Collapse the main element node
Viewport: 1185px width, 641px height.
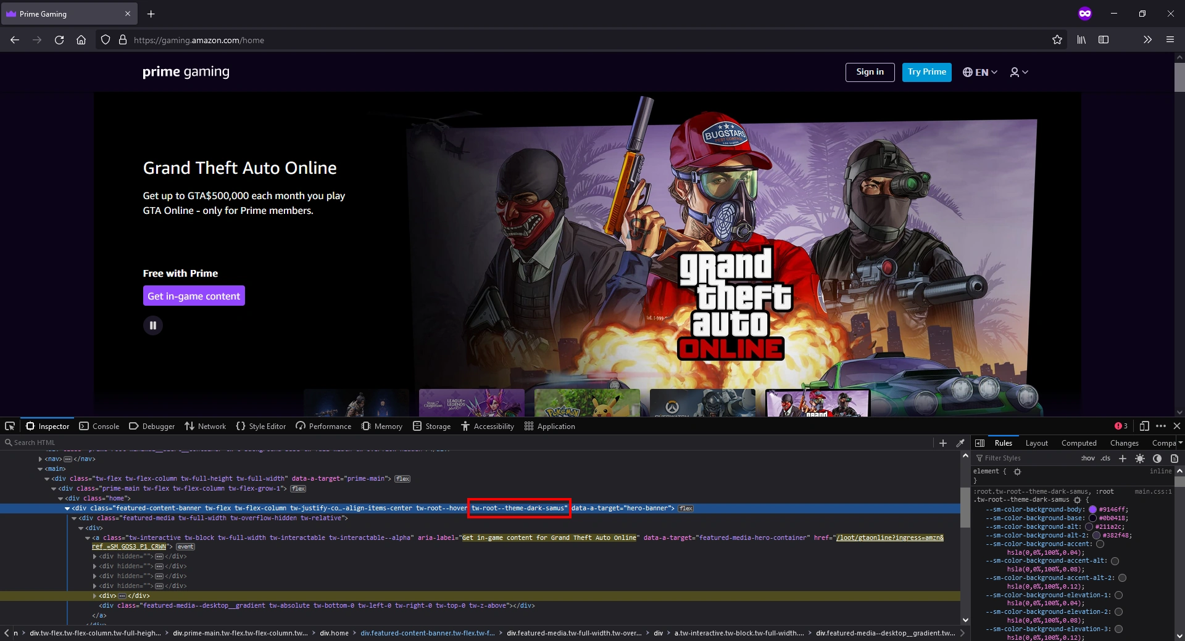click(40, 469)
